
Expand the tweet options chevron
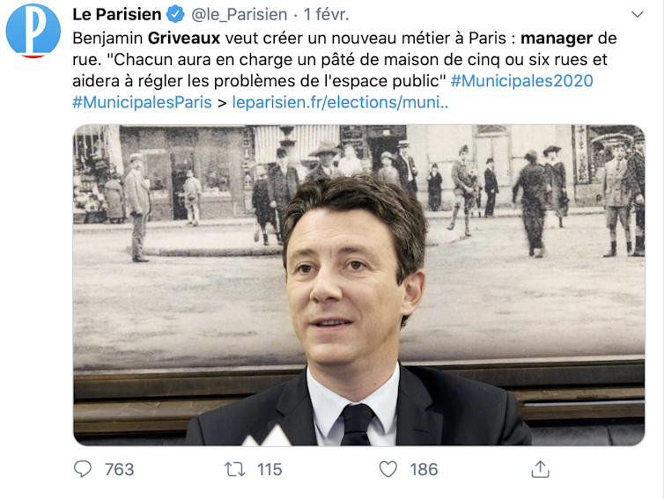[x=638, y=14]
